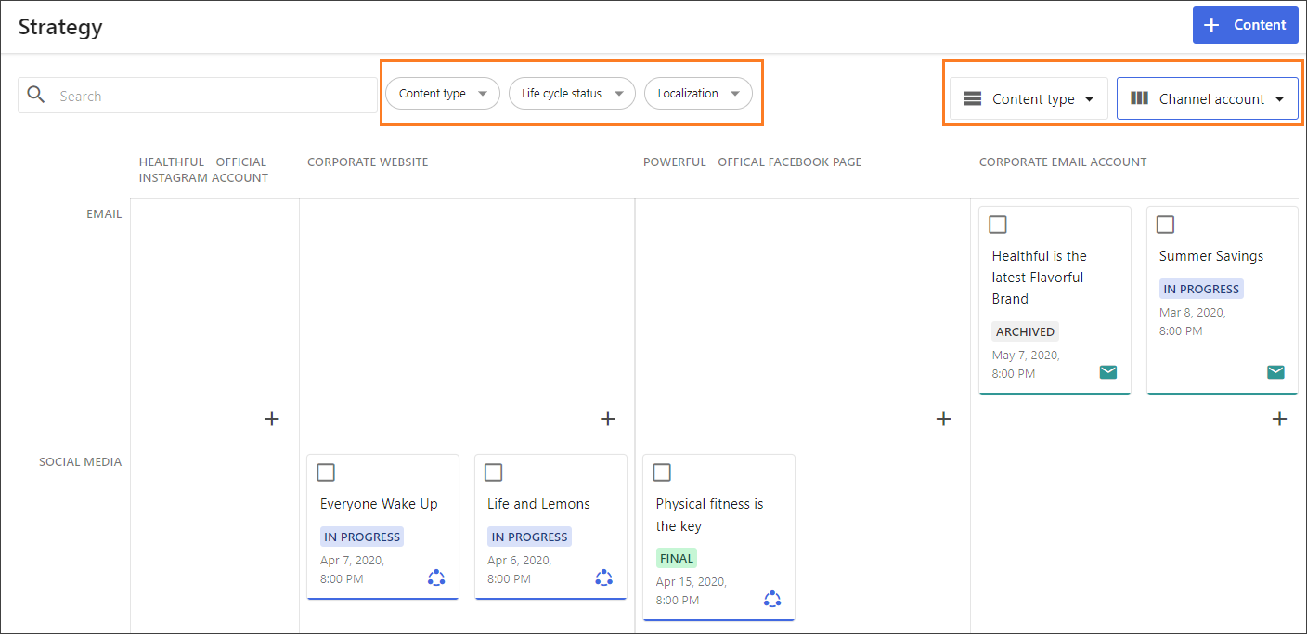Open Healthful is the latest Flavorful Brand title

pos(1040,278)
